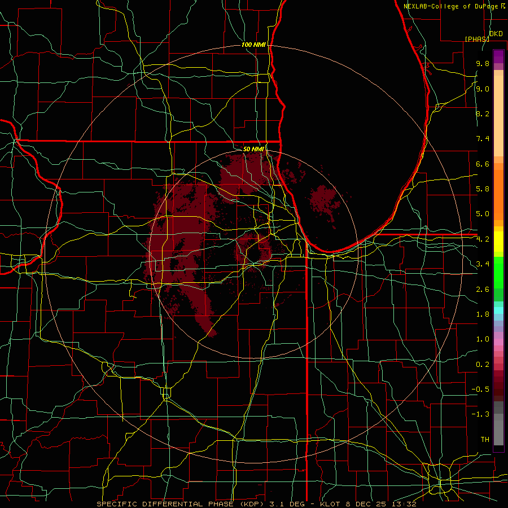Click the dark red radar echo over Lake Michigan

pyautogui.click(x=325, y=201)
